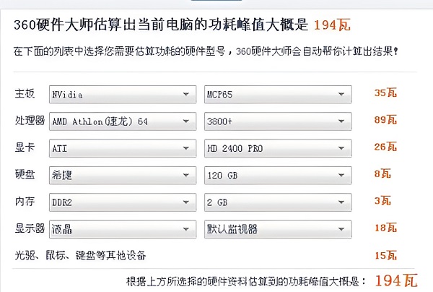Expand the AMD Athlon 64 processor dropdown
This screenshot has height=292, width=433.
pyautogui.click(x=123, y=121)
